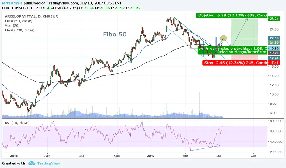Click the H:21.86 high value in header
Viewport: 286px width, 168px height.
point(102,8)
